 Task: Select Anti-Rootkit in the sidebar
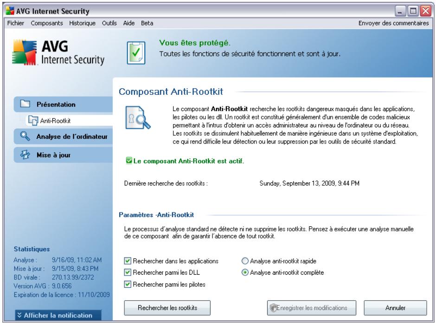[x=69, y=120]
